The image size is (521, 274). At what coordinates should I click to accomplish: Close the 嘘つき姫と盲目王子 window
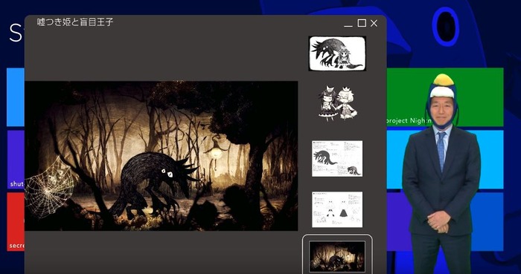point(374,23)
